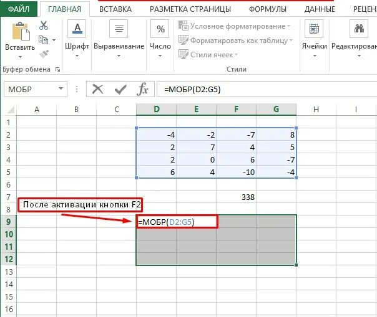Open the Редактирование binoculars icon
This screenshot has height=317, width=377.
[x=359, y=29]
